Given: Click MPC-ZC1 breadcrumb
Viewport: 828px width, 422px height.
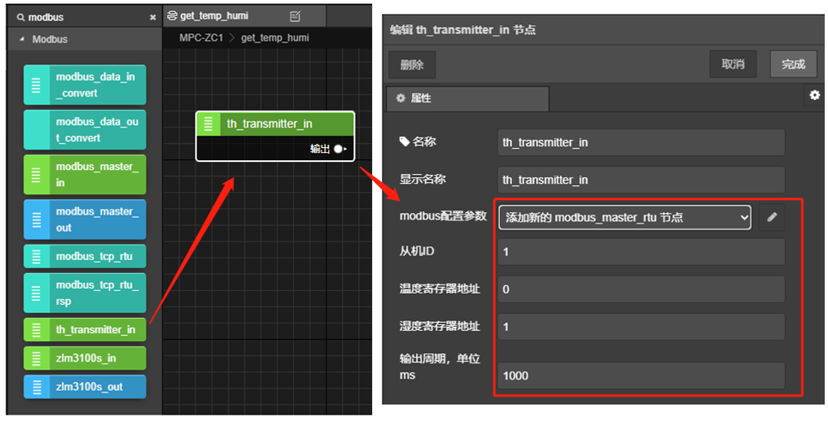Looking at the screenshot, I should tap(201, 38).
